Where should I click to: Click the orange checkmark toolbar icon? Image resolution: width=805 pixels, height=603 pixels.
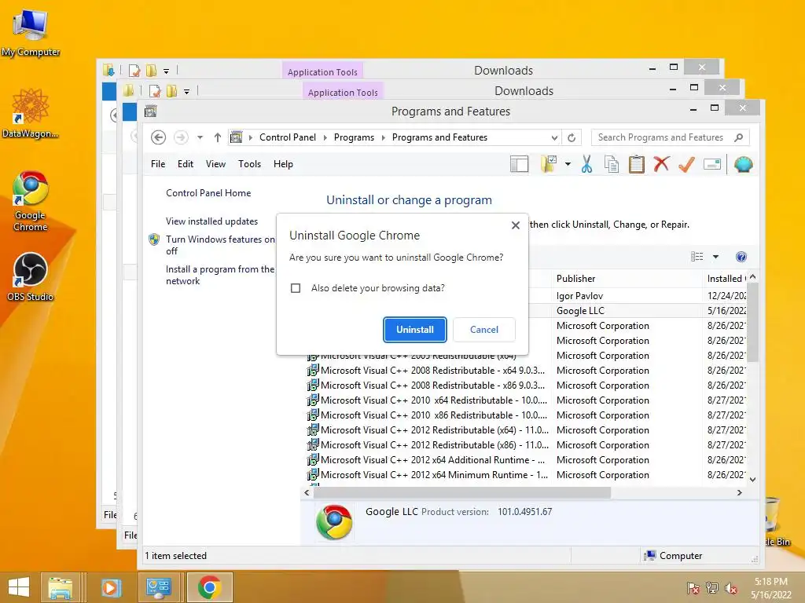pos(686,164)
